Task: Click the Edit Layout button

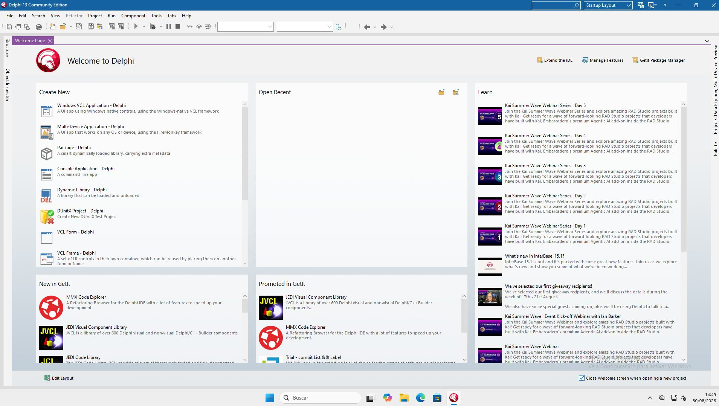Action: click(x=59, y=378)
